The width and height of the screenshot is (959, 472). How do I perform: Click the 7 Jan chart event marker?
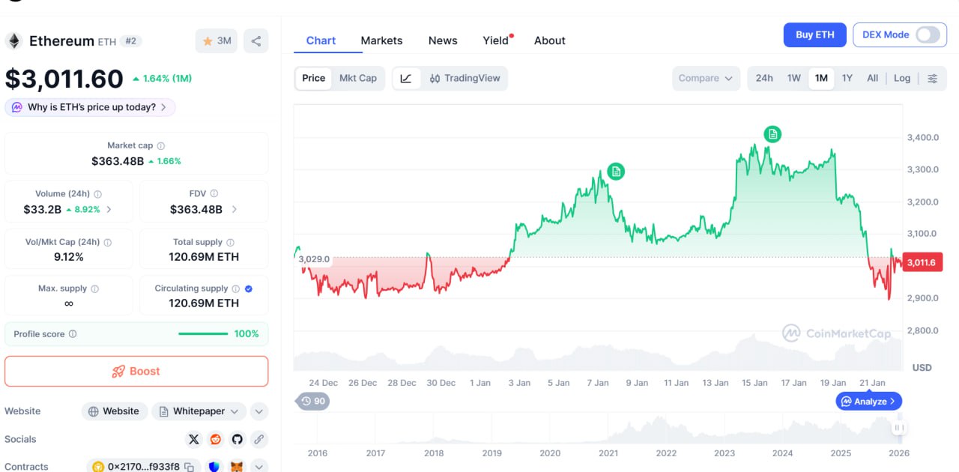click(x=616, y=172)
